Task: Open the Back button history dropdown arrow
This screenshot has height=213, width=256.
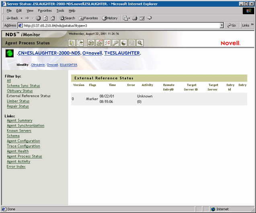Action: pos(21,18)
